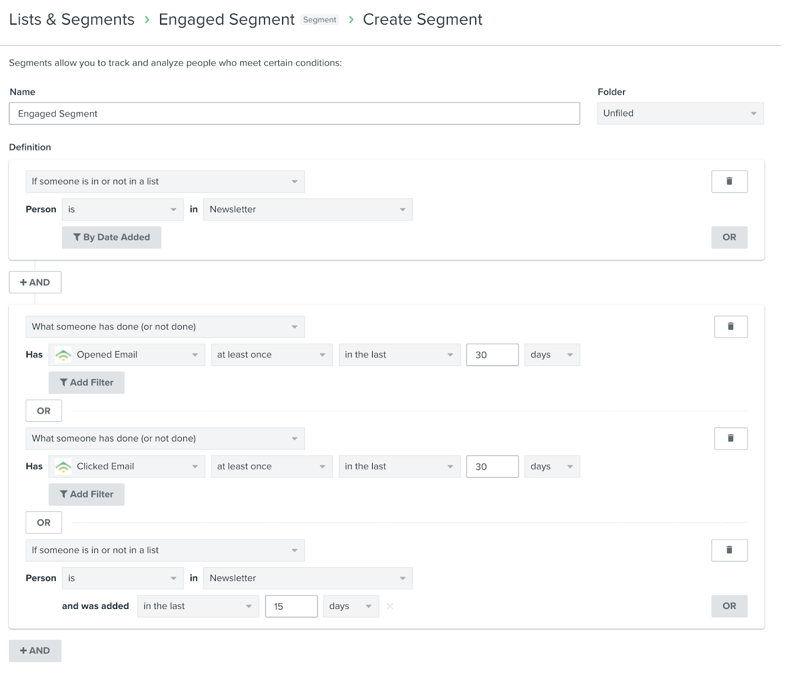Add Filter to Opened Email condition
Image resolution: width=788 pixels, height=676 pixels.
pyautogui.click(x=86, y=383)
